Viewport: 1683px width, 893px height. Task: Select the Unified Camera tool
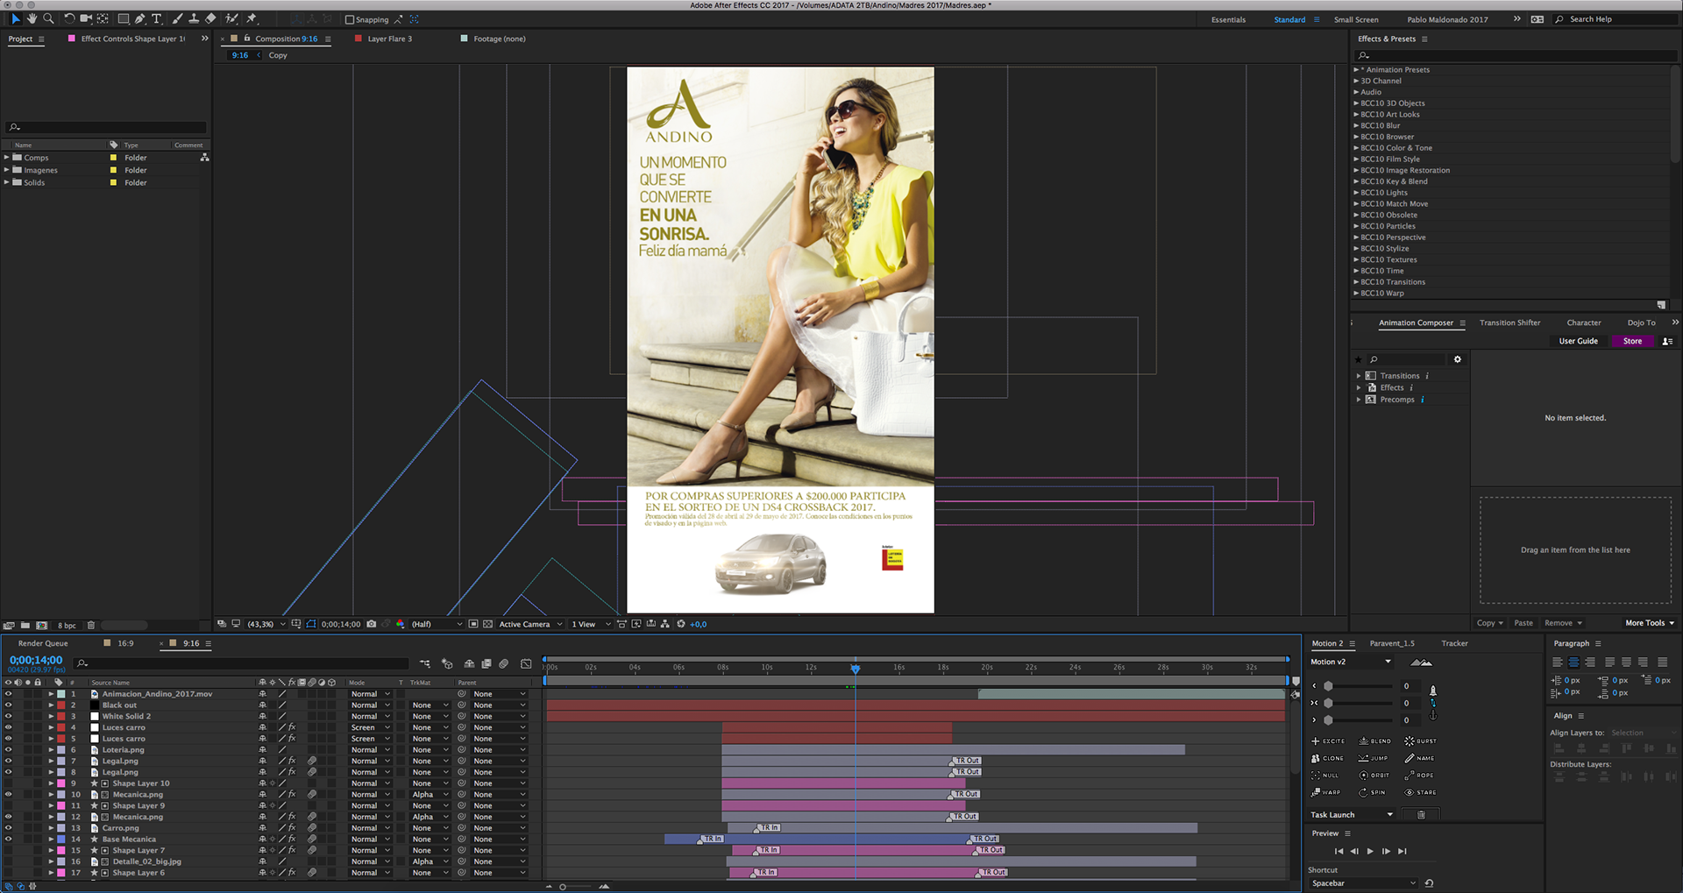click(x=86, y=18)
